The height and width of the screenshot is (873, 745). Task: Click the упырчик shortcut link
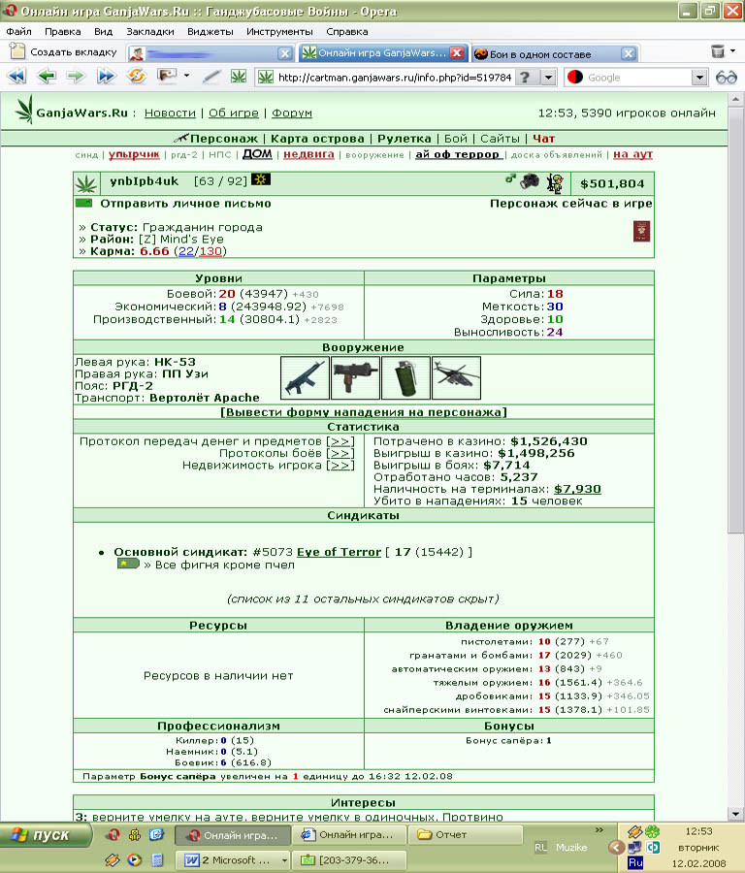134,154
